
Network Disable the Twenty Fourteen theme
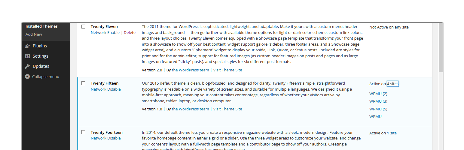106,138
